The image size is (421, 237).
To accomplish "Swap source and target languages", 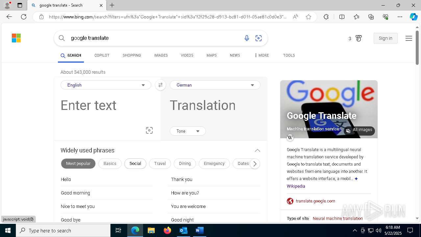I will tap(161, 85).
